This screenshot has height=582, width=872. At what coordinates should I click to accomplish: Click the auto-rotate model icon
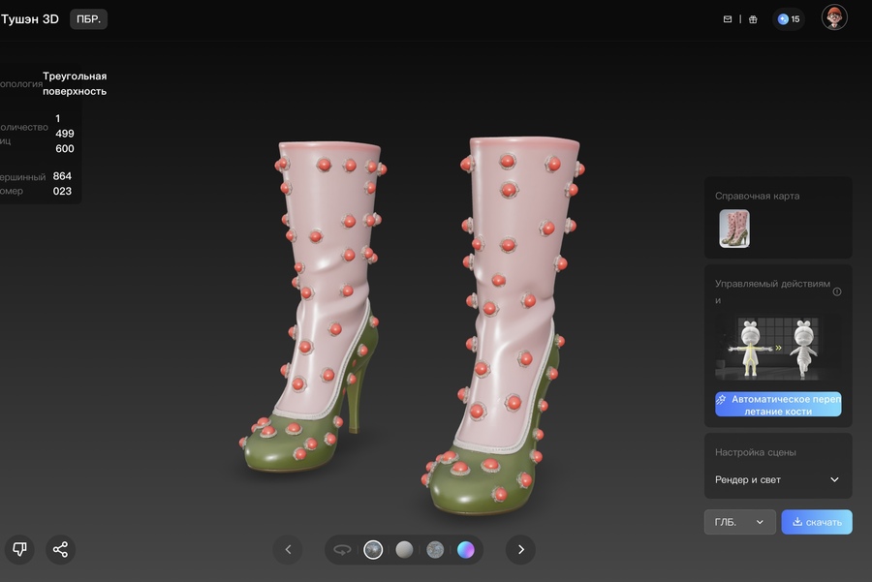pyautogui.click(x=342, y=550)
